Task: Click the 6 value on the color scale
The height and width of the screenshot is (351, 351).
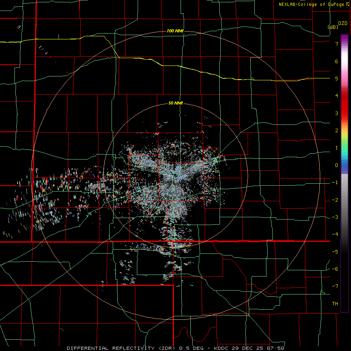Action: pos(337,61)
